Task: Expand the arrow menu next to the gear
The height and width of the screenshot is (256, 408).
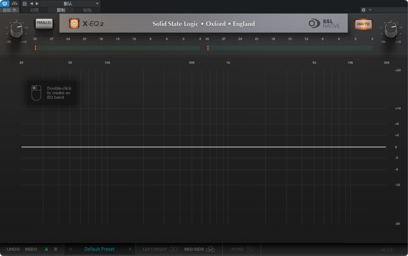Action: pyautogui.click(x=370, y=10)
